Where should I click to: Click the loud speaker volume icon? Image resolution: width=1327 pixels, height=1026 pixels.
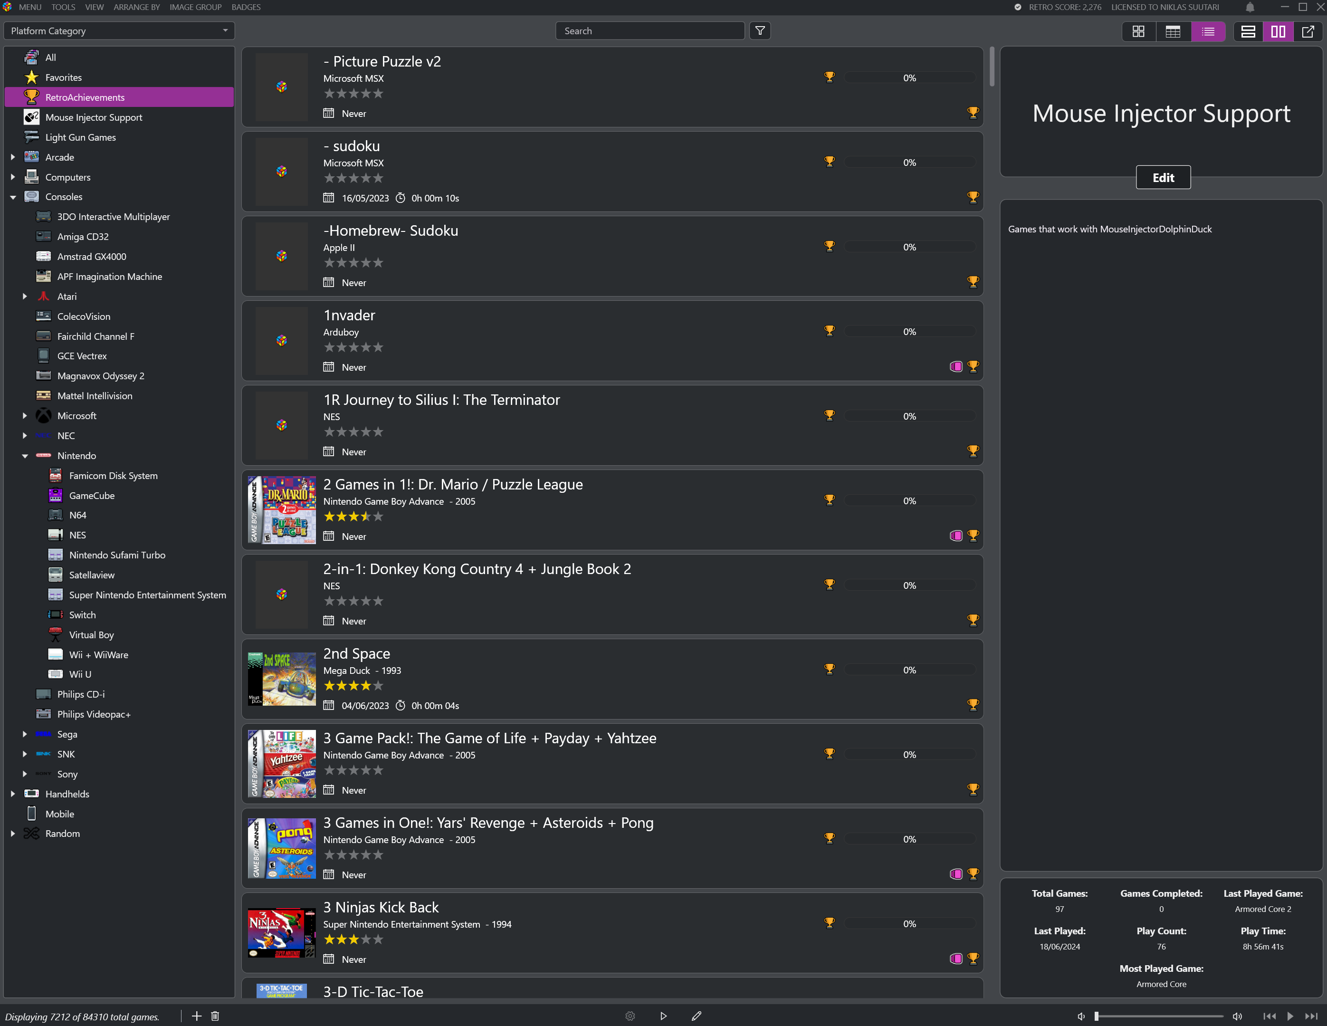(1237, 1016)
